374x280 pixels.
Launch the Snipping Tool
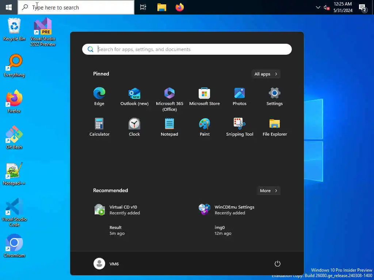[x=239, y=127]
